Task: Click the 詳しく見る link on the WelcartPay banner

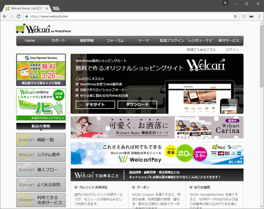Action: point(236,162)
